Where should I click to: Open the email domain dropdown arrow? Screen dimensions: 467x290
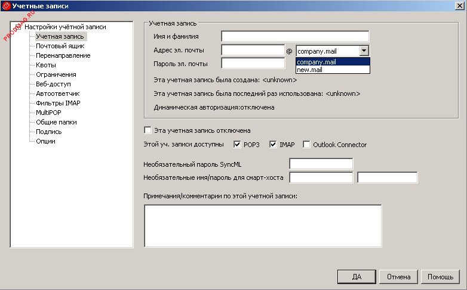[364, 51]
